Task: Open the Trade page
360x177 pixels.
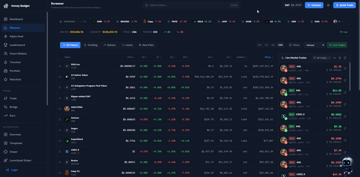Action: [x=24, y=98]
